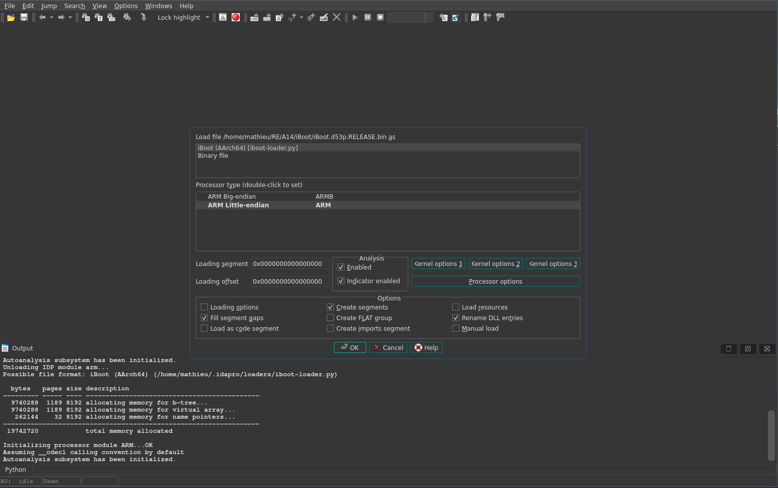Viewport: 778px width, 488px height.
Task: Click the stop process icon
Action: (x=380, y=17)
